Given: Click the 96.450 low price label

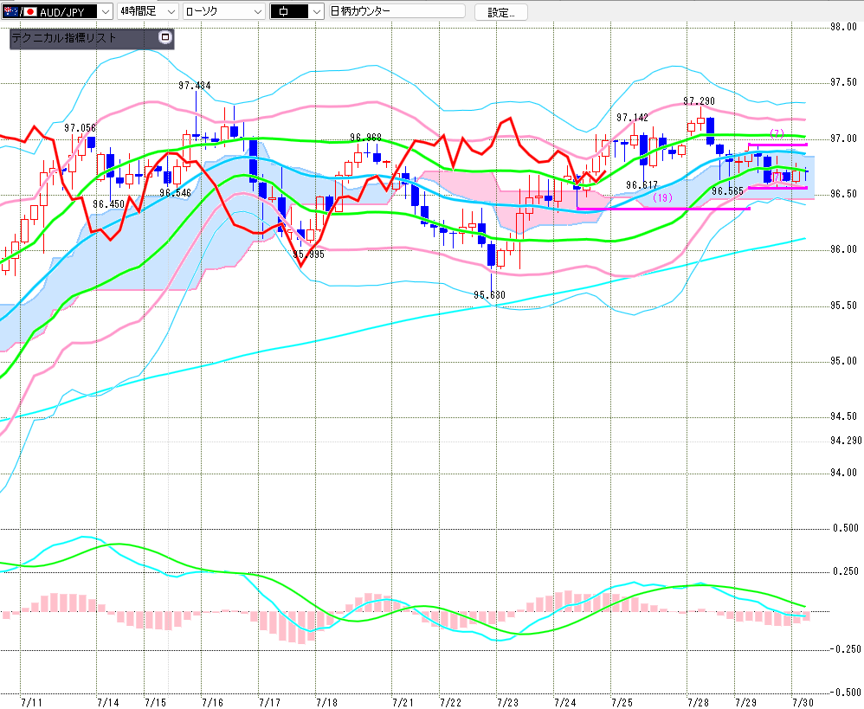Looking at the screenshot, I should point(108,203).
